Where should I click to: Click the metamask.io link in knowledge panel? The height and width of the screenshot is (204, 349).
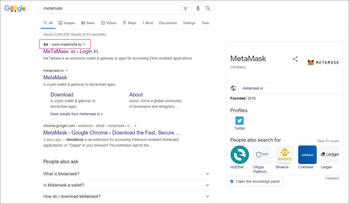pyautogui.click(x=253, y=88)
